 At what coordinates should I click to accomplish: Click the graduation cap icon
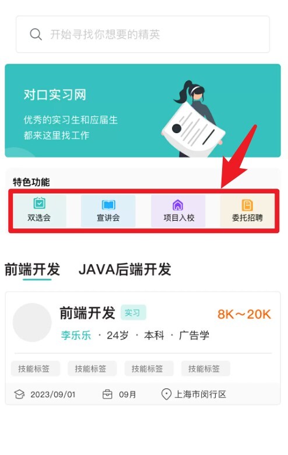(19, 394)
